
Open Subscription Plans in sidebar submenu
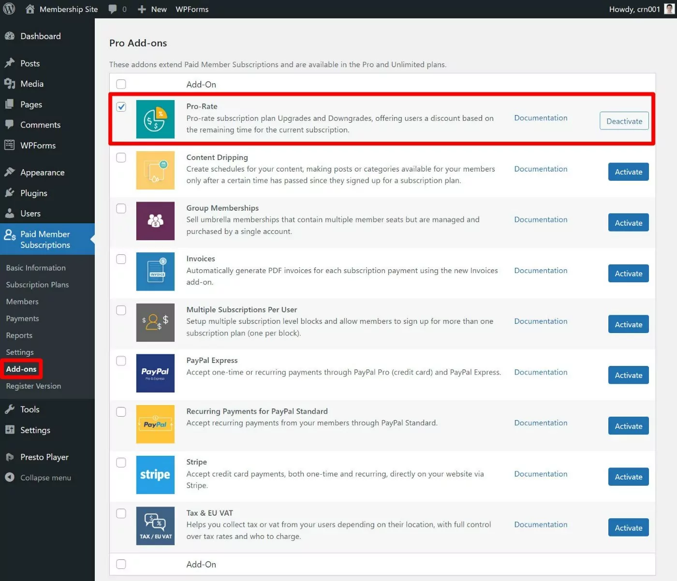coord(37,285)
